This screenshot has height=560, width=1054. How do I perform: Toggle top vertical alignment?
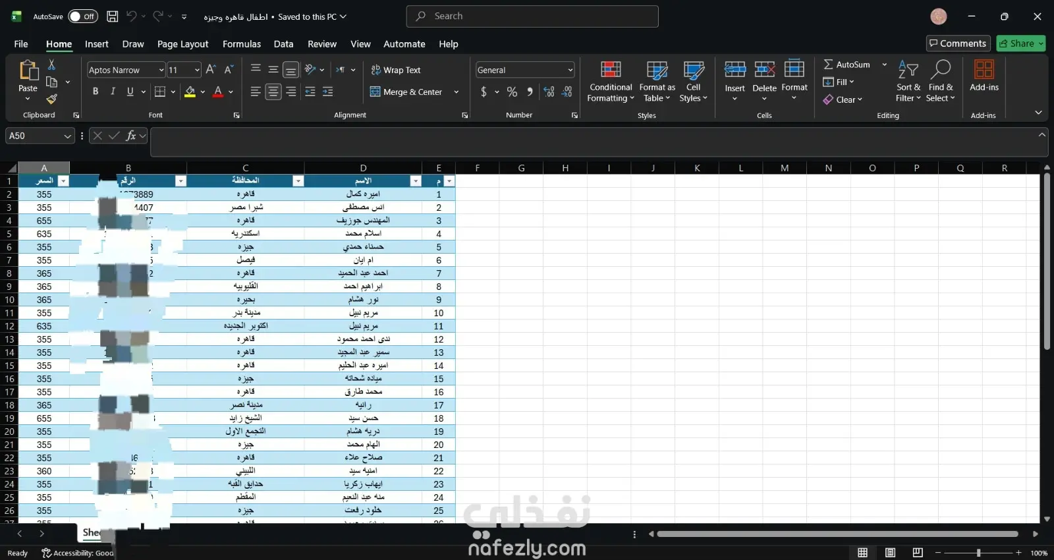point(256,69)
